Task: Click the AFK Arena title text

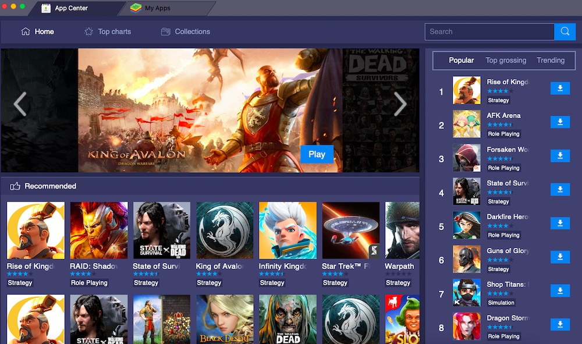Action: coord(503,115)
